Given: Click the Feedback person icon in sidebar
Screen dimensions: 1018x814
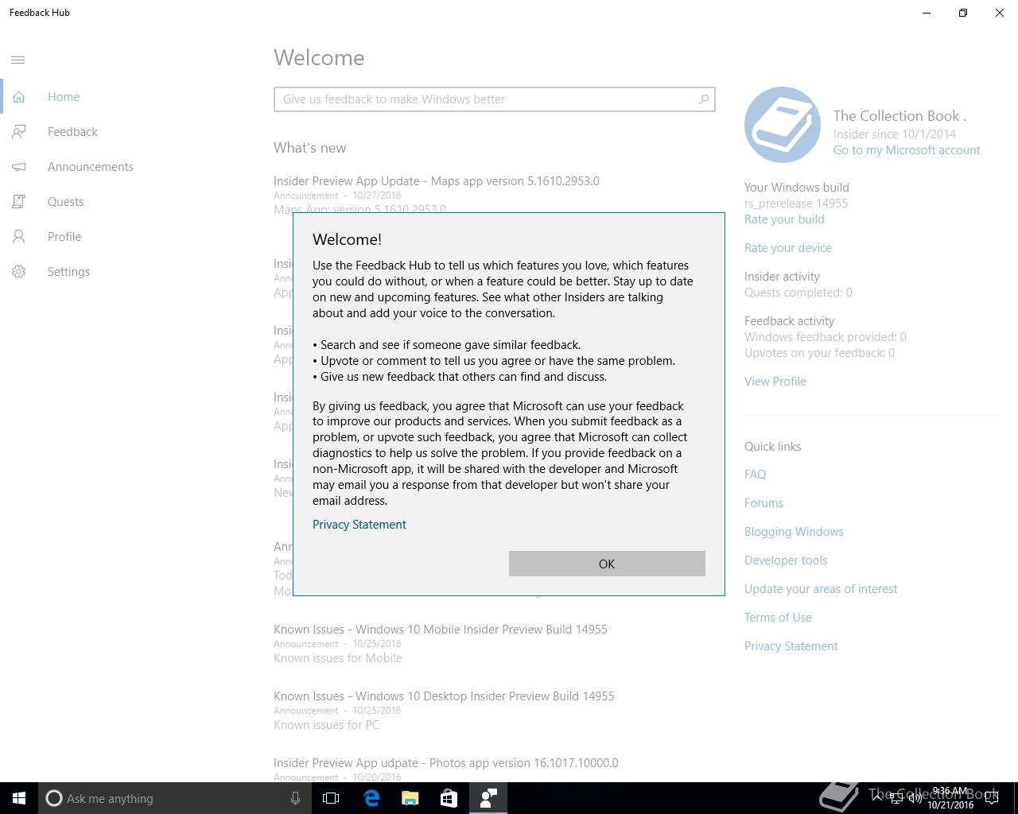Looking at the screenshot, I should click(19, 132).
